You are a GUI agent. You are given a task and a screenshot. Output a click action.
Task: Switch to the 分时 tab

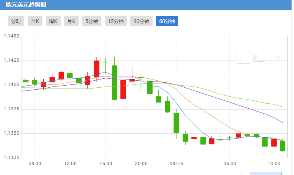click(16, 21)
